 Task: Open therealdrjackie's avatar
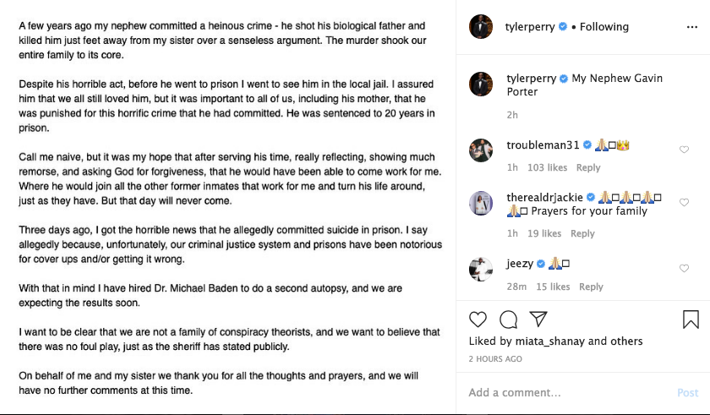pos(481,202)
